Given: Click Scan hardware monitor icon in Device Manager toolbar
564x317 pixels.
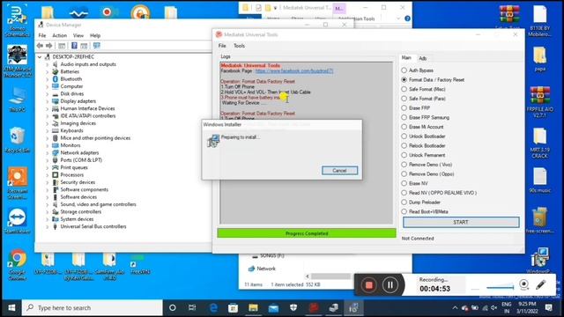Looking at the screenshot, I should point(96,46).
